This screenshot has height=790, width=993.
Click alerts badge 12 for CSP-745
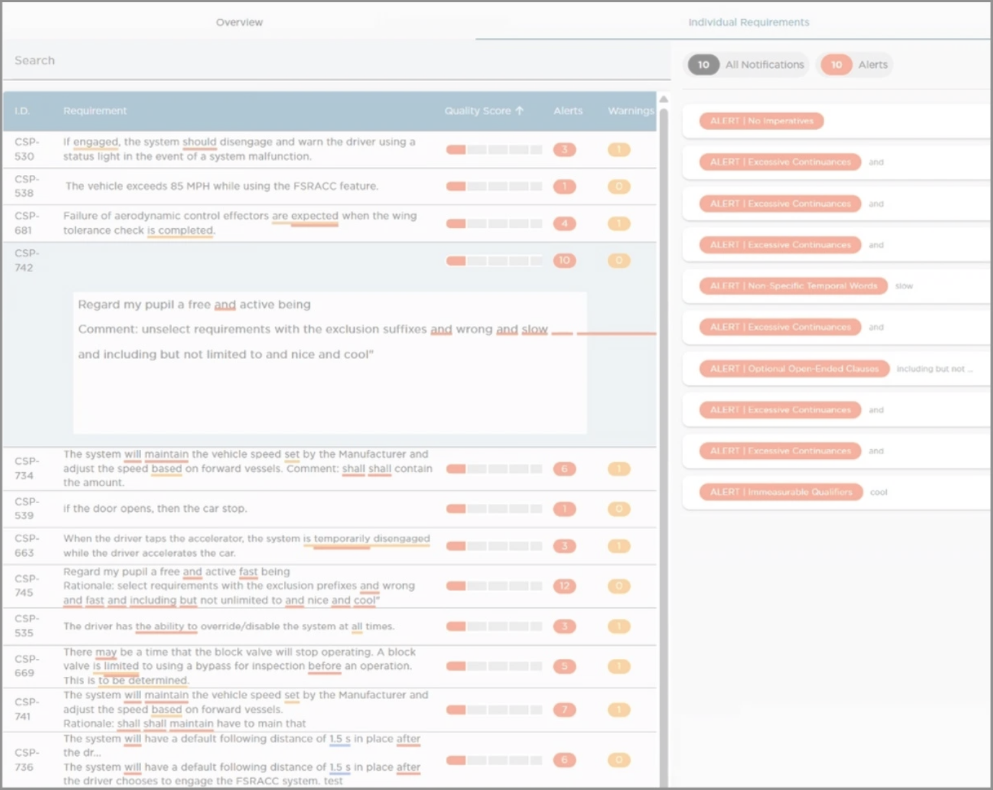(565, 586)
